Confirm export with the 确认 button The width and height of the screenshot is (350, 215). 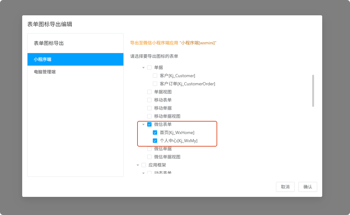coord(307,187)
